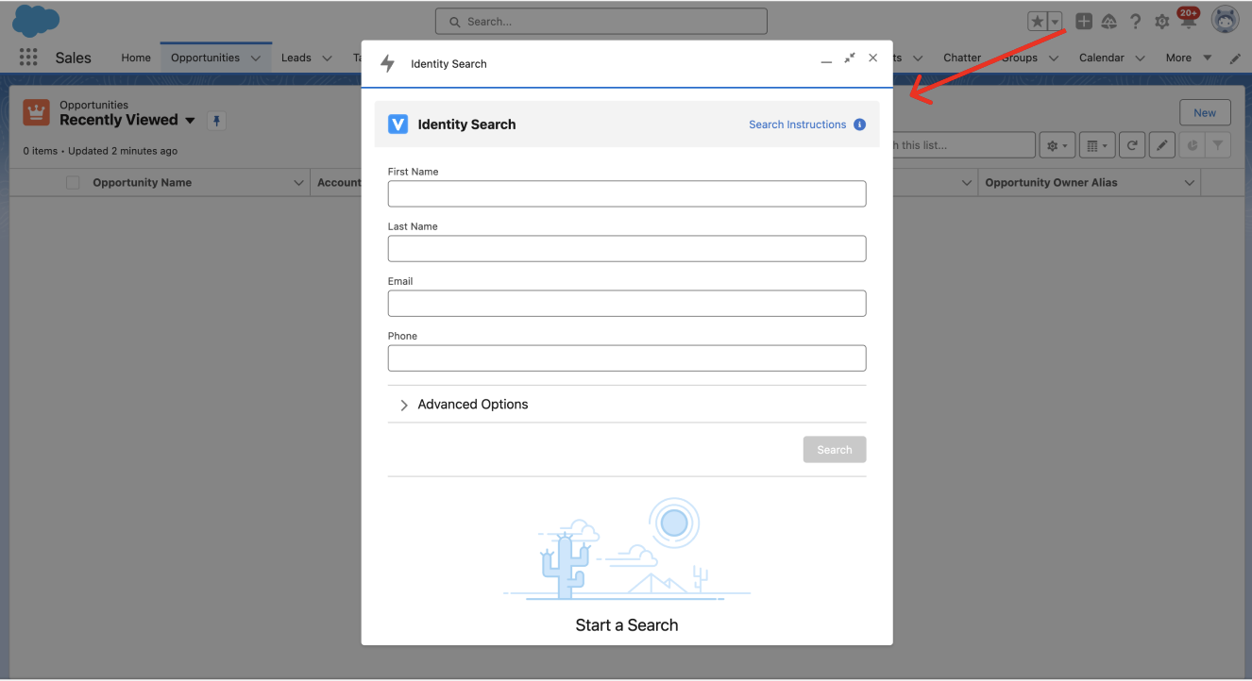
Task: Pop in the Identity Search window
Action: (850, 58)
